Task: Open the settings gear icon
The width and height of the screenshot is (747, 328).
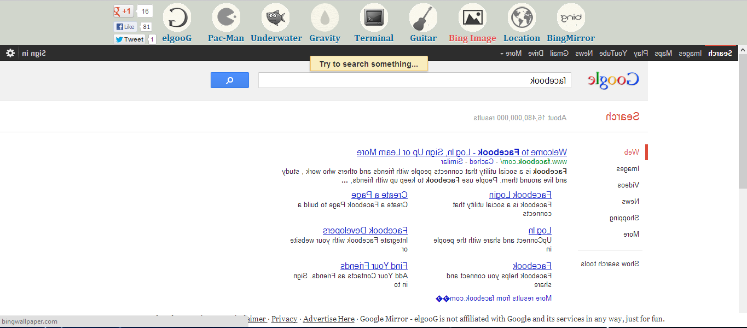Action: click(10, 53)
